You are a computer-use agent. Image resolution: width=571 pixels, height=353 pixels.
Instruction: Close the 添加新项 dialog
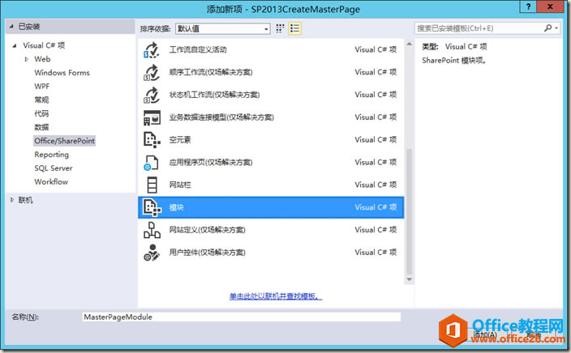pos(551,6)
